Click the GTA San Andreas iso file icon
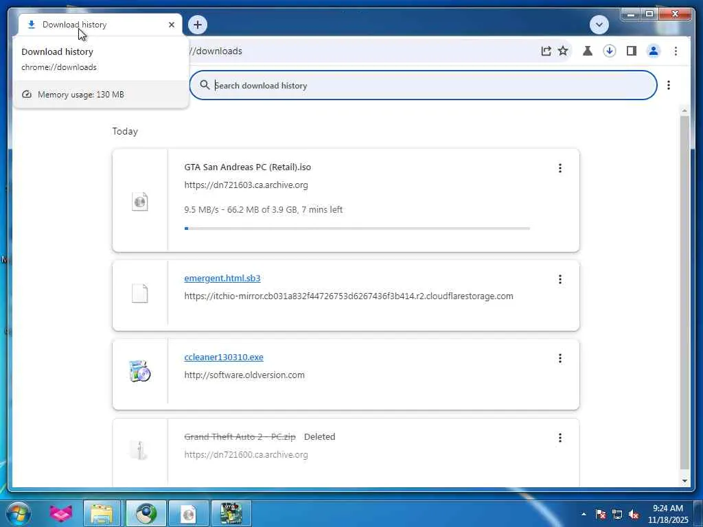703x527 pixels. 140,202
